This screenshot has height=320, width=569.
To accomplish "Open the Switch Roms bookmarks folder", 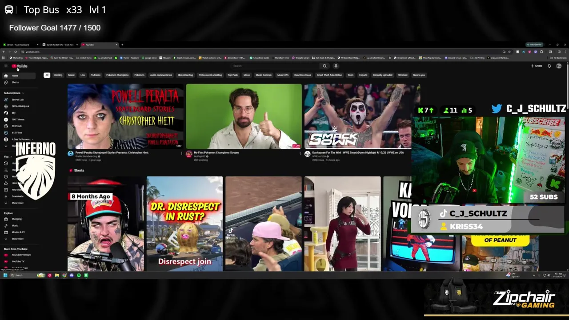I will point(84,58).
